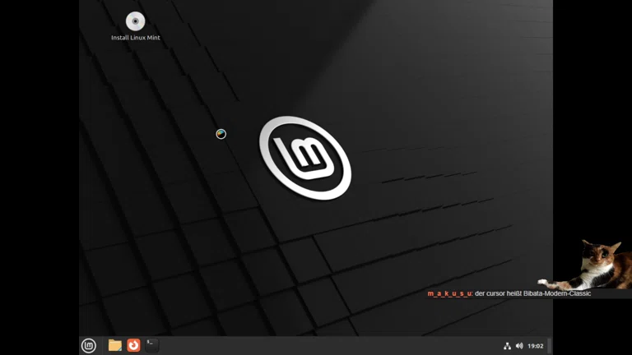Open the Install Linux Mint disc icon
The height and width of the screenshot is (355, 632).
pos(135,21)
